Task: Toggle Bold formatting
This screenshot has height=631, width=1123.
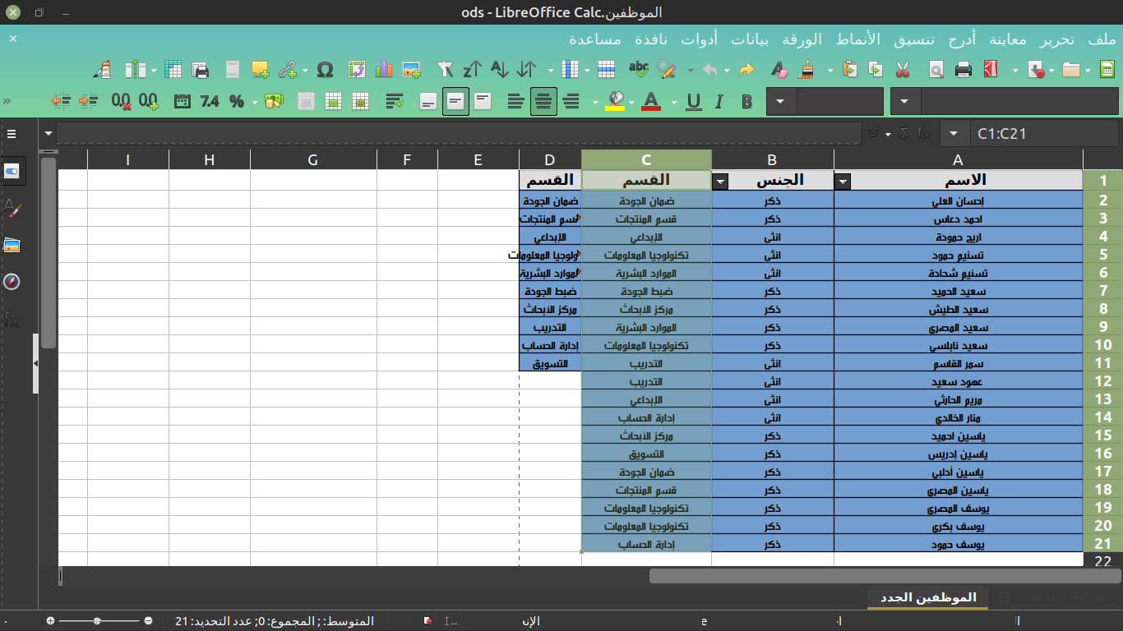Action: coord(746,101)
